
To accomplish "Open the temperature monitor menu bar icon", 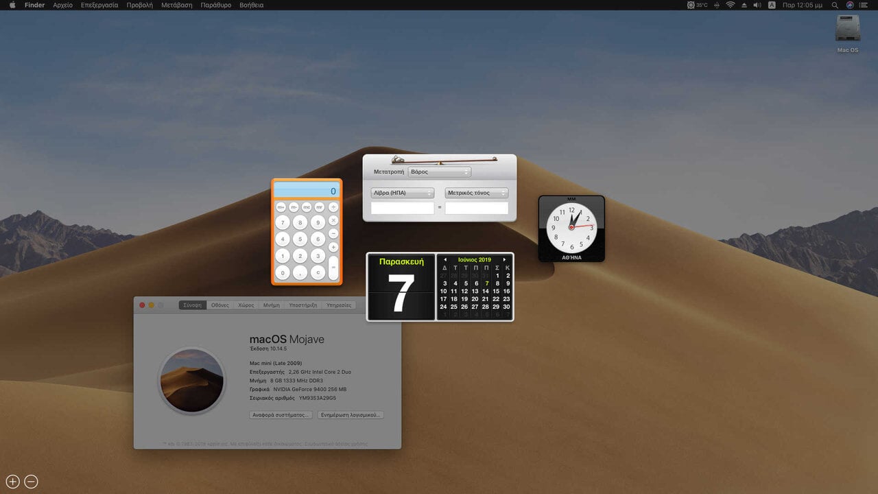I will click(x=698, y=5).
